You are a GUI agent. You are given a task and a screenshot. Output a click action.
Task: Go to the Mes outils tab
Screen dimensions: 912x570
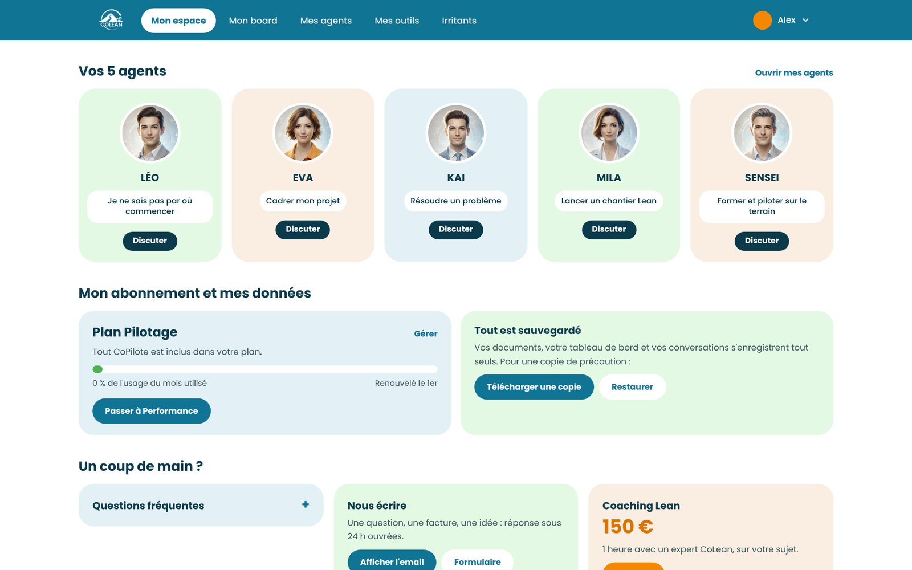tap(397, 21)
